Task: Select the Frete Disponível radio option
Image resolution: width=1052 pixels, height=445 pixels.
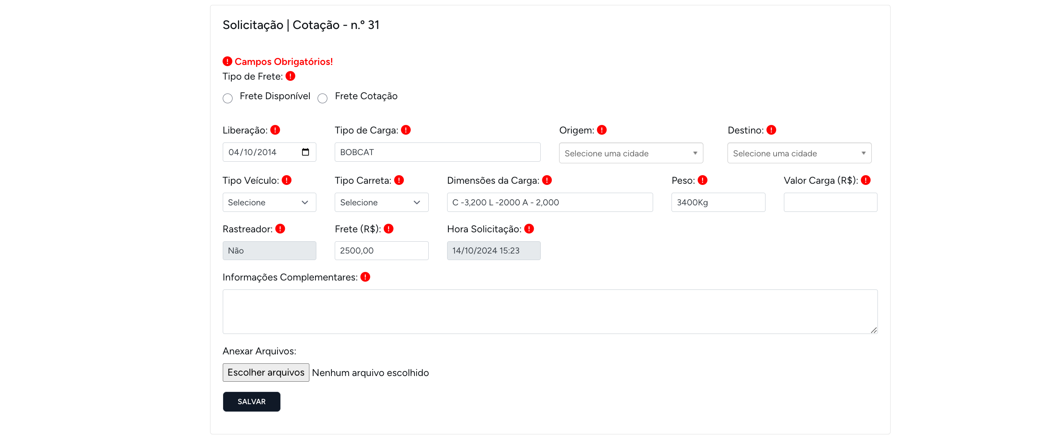Action: click(228, 98)
